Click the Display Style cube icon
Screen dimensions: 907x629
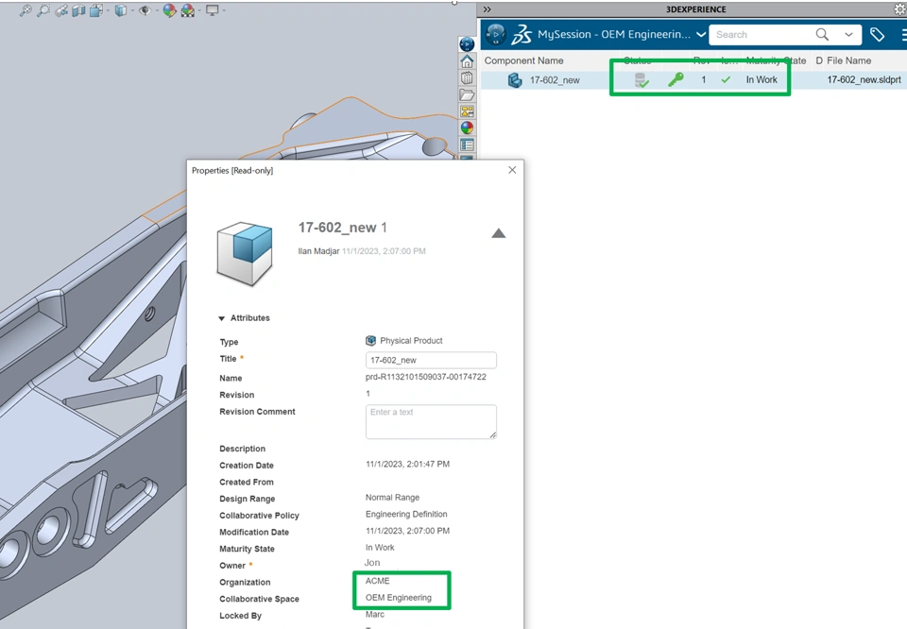tap(120, 10)
